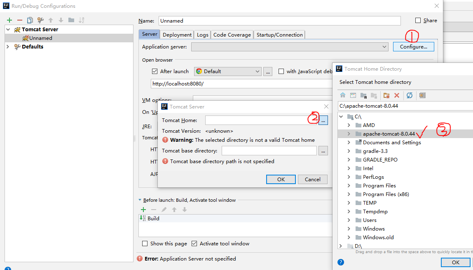Add before launch task with green plus
The height and width of the screenshot is (270, 473).
coord(143,210)
